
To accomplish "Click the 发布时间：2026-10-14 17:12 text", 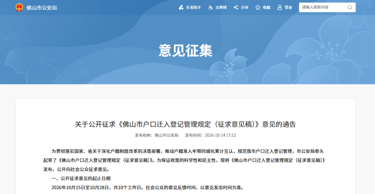I will pyautogui.click(x=210, y=135).
